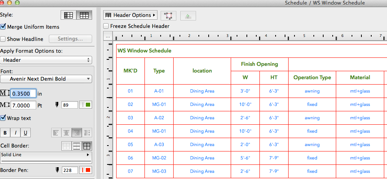Click the 7.0000 Pt font size field
The width and height of the screenshot is (387, 179).
point(24,105)
